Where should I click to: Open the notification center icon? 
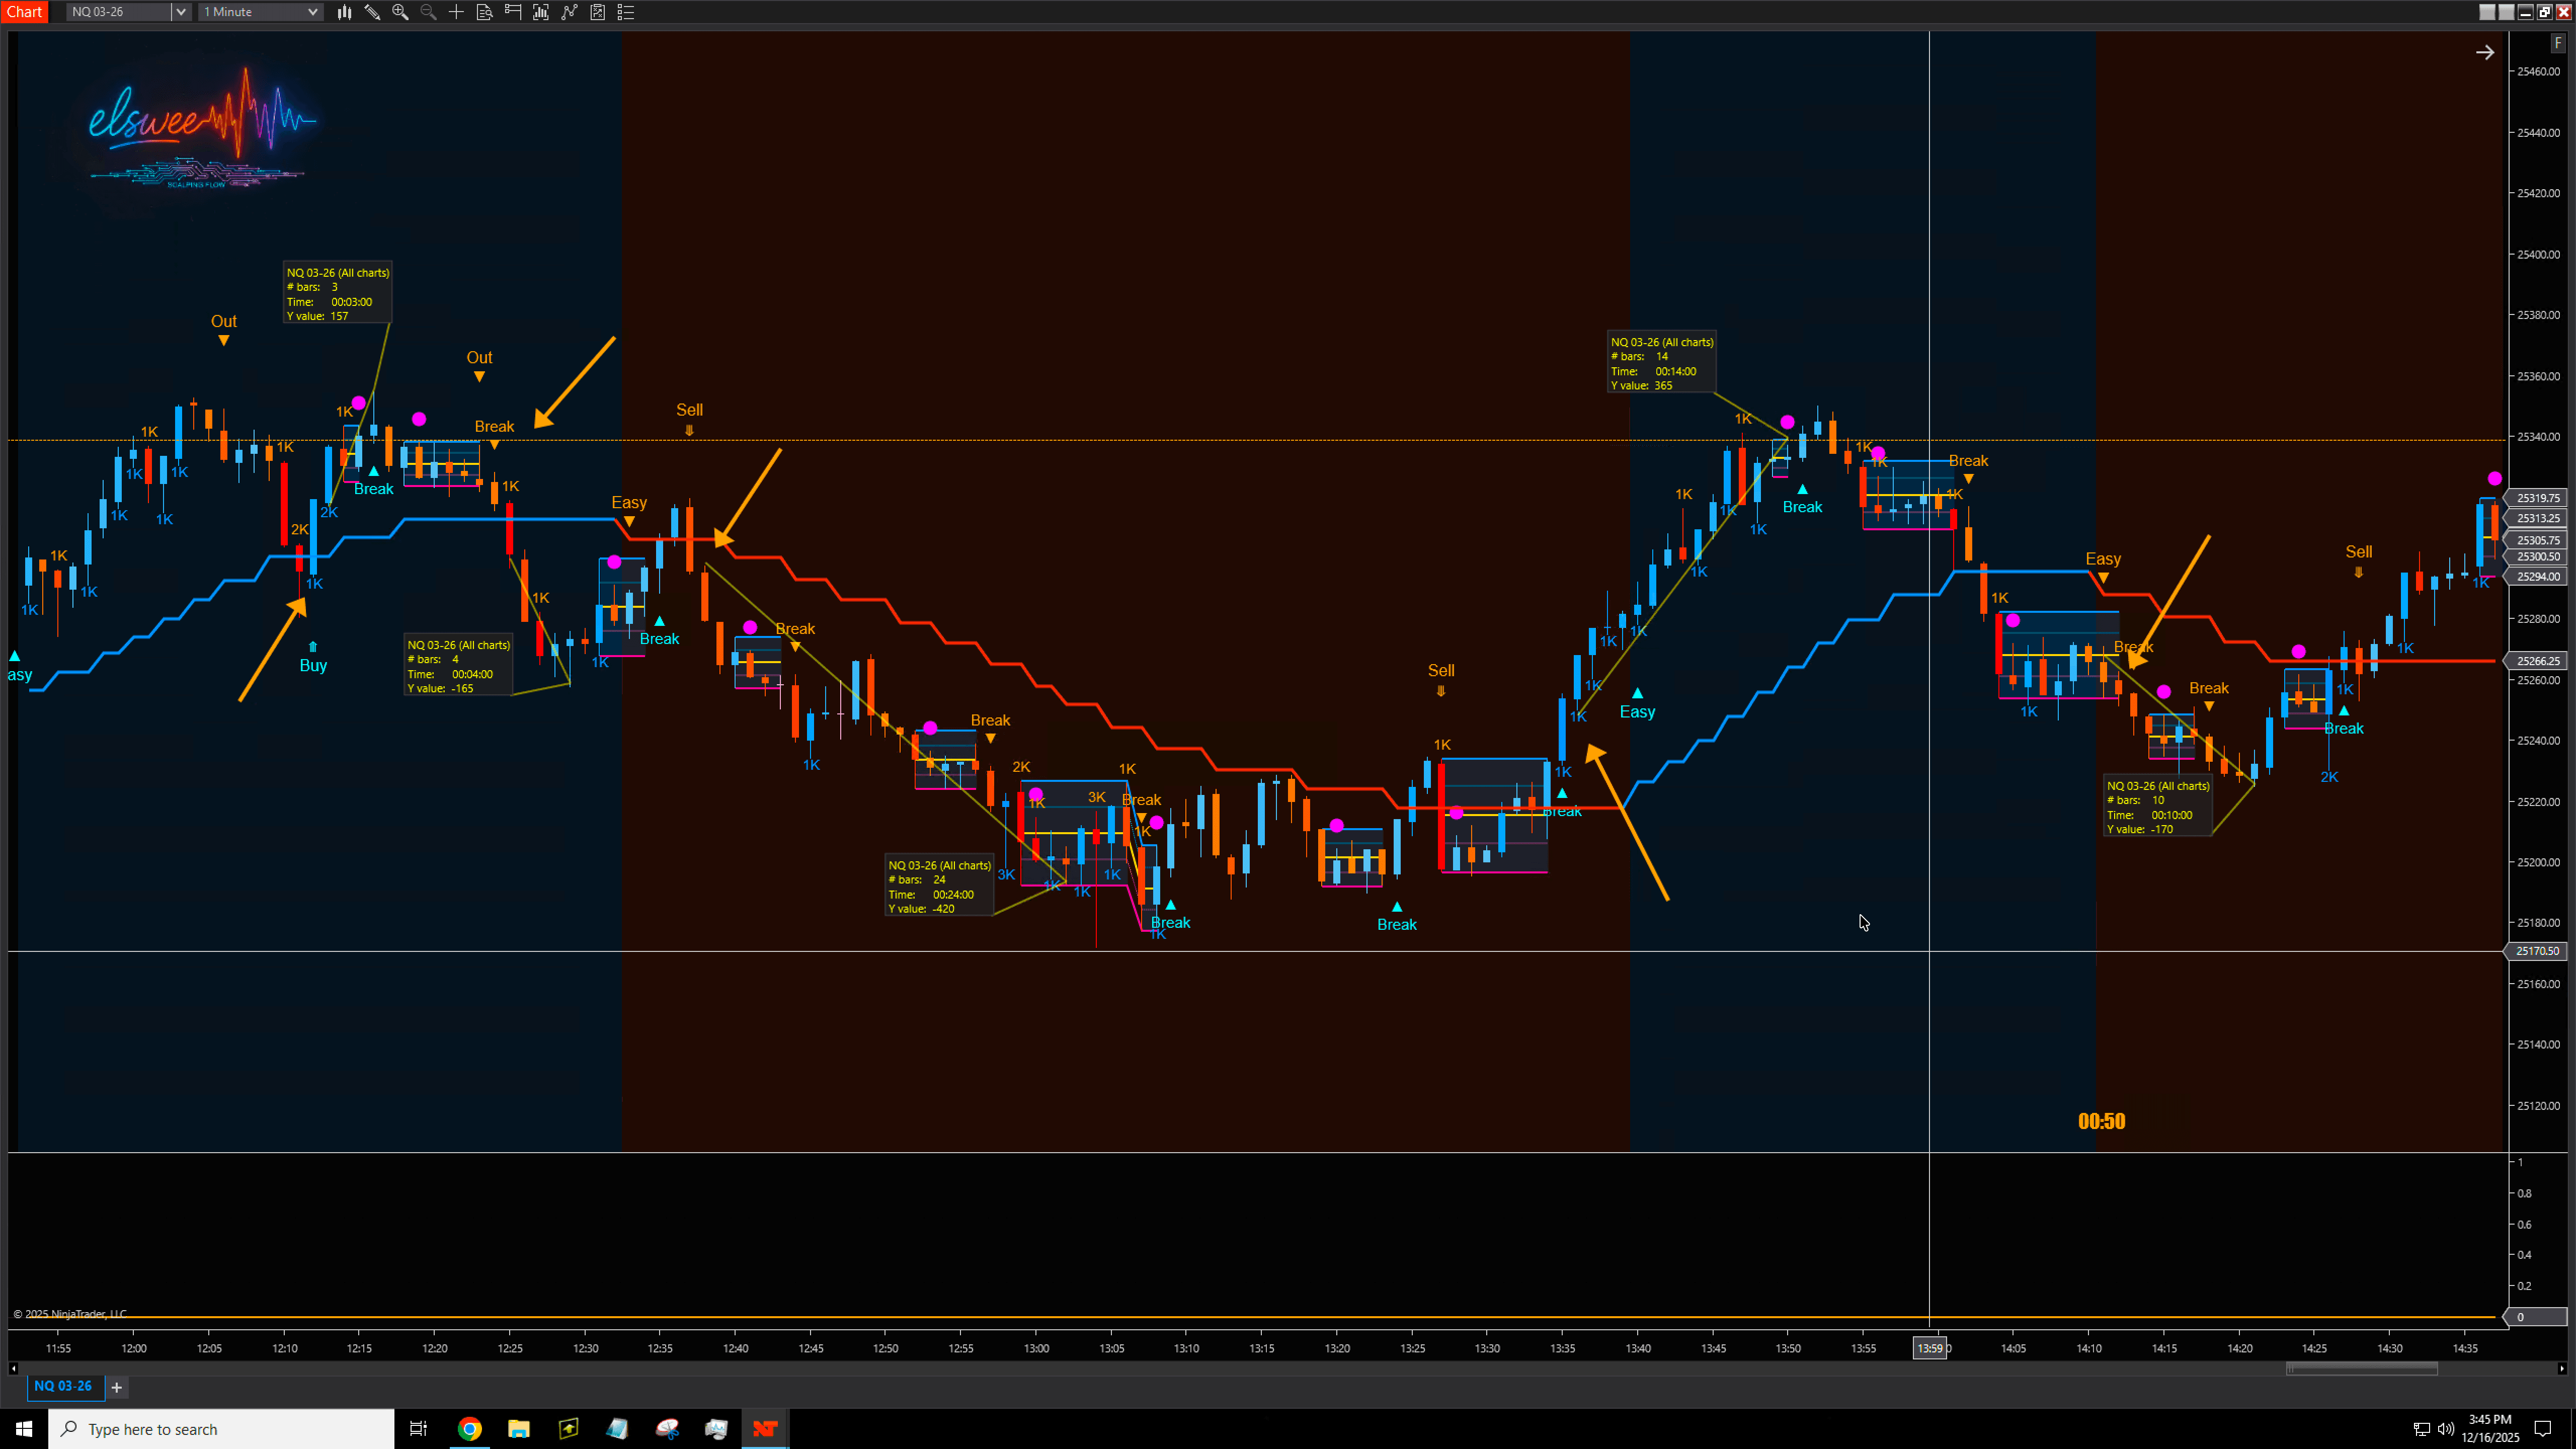pos(2543,1429)
